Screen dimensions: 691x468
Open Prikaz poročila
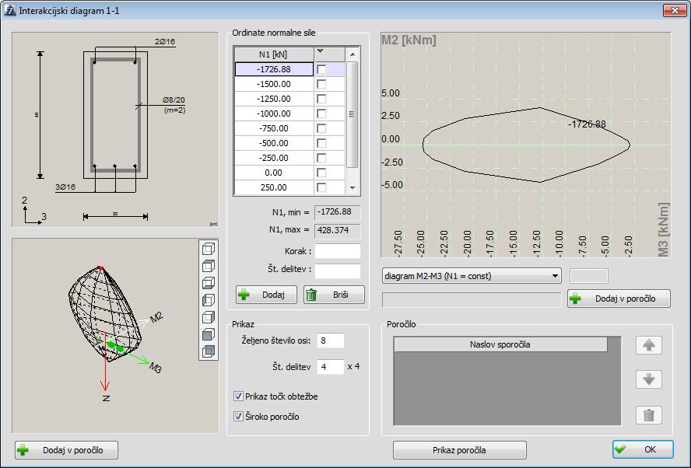[x=460, y=450]
